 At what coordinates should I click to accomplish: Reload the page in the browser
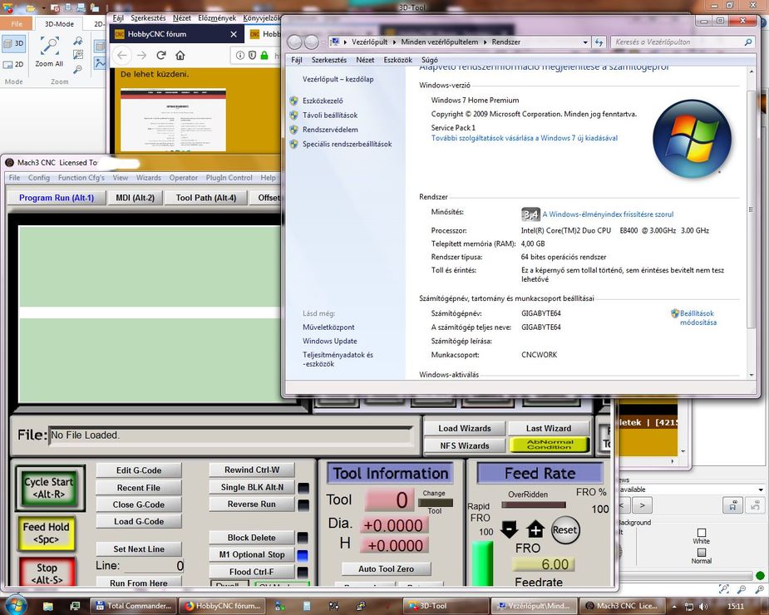click(x=160, y=56)
